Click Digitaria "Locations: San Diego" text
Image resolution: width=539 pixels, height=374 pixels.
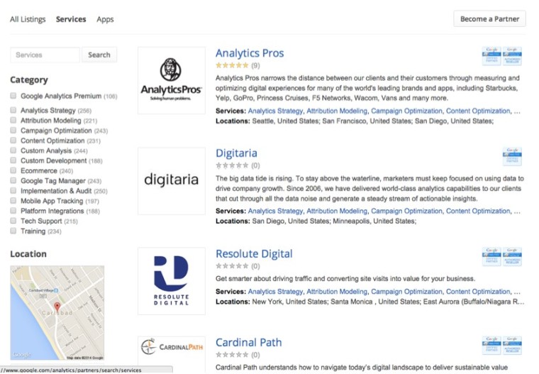tap(250, 221)
